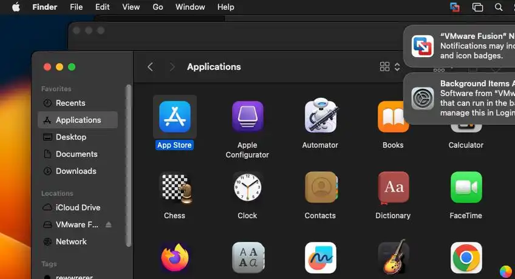515x279 pixels.
Task: Open the Finder menu
Action: coord(45,7)
